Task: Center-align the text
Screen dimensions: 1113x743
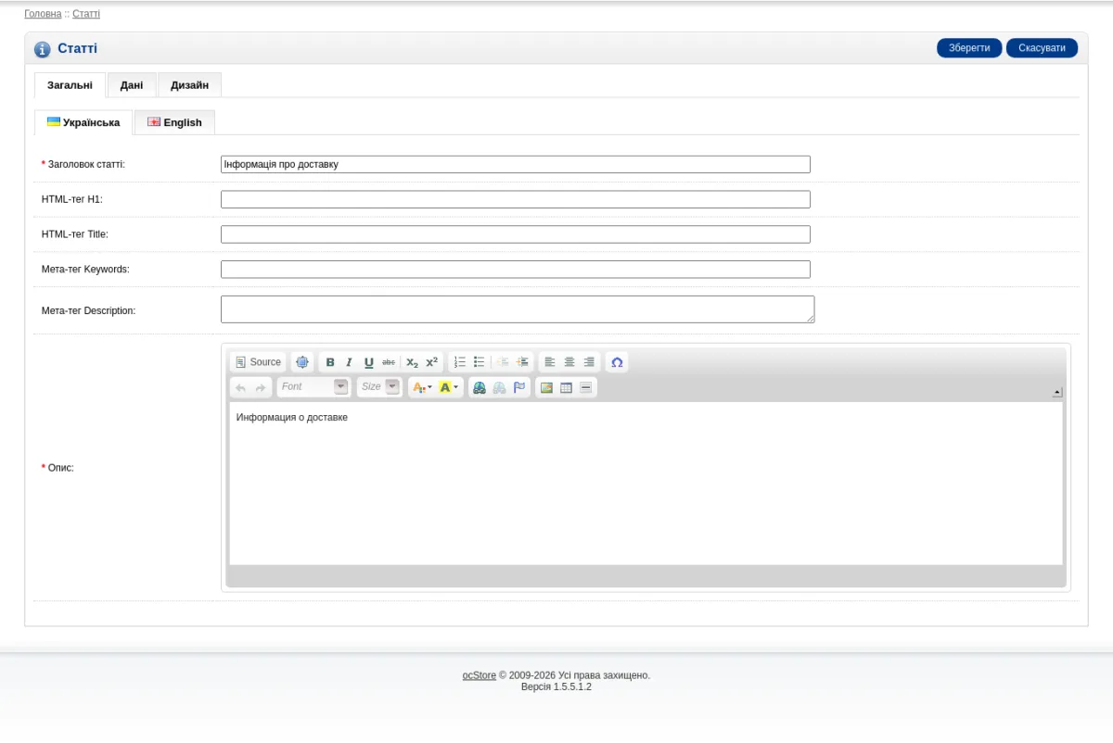Action: (x=569, y=362)
